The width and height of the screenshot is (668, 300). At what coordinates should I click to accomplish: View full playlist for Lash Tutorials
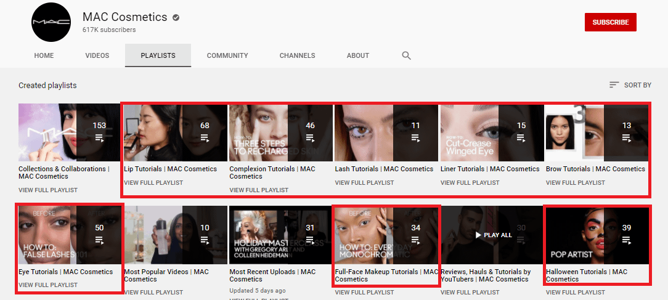click(364, 182)
